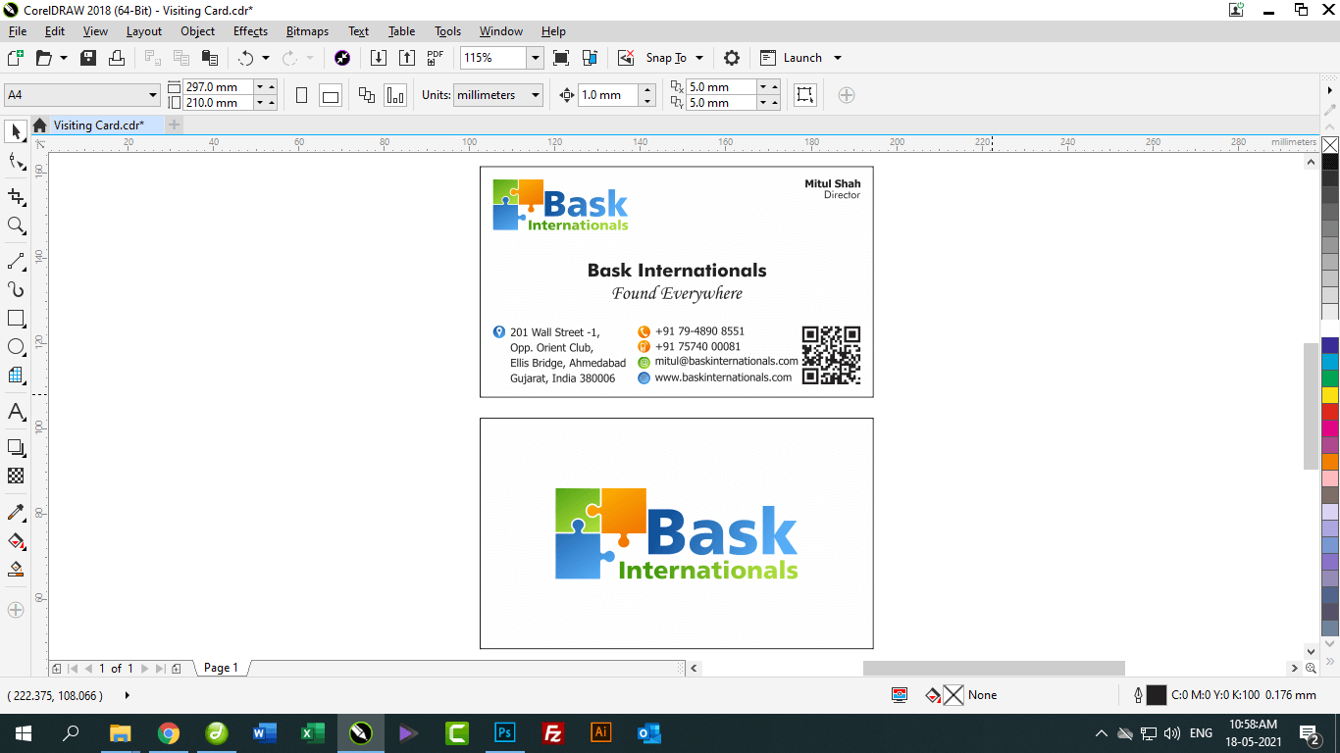Toggle Show/Hide rulers toolbar icon
The width and height of the screenshot is (1340, 753).
[x=590, y=58]
